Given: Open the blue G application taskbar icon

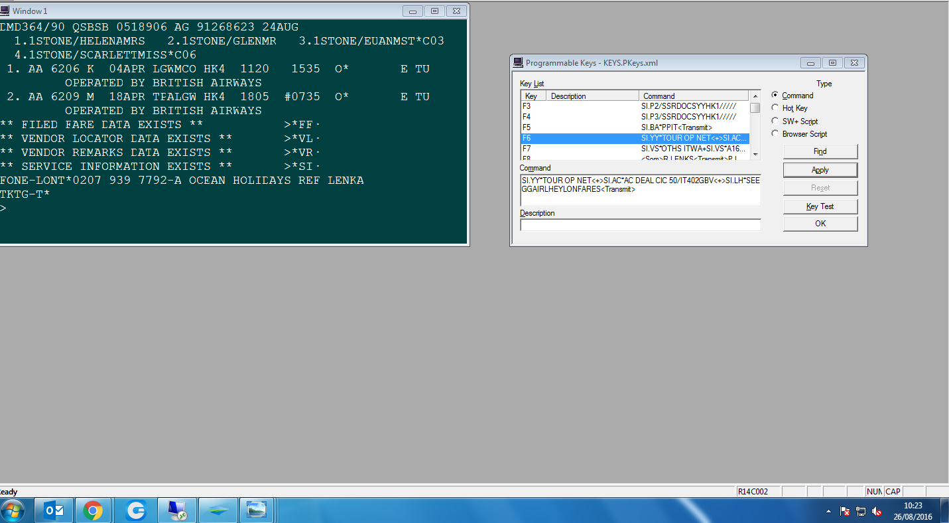Looking at the screenshot, I should tap(136, 510).
